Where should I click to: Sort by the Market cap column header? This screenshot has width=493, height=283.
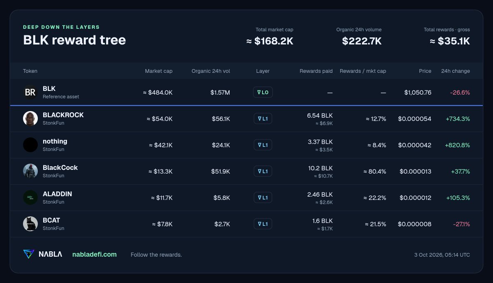tap(159, 71)
